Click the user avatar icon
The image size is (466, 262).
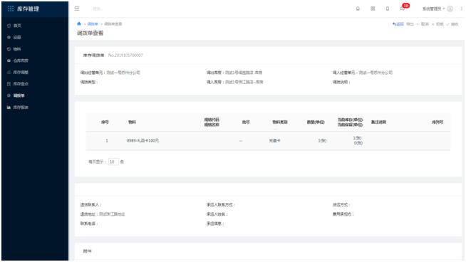[x=450, y=9]
